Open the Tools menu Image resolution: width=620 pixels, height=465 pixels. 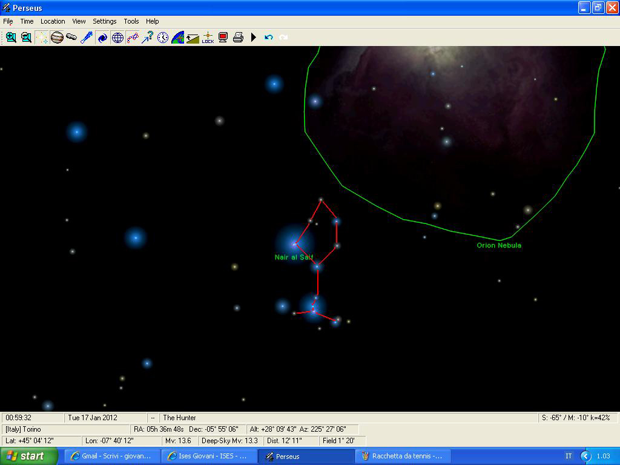coord(131,21)
